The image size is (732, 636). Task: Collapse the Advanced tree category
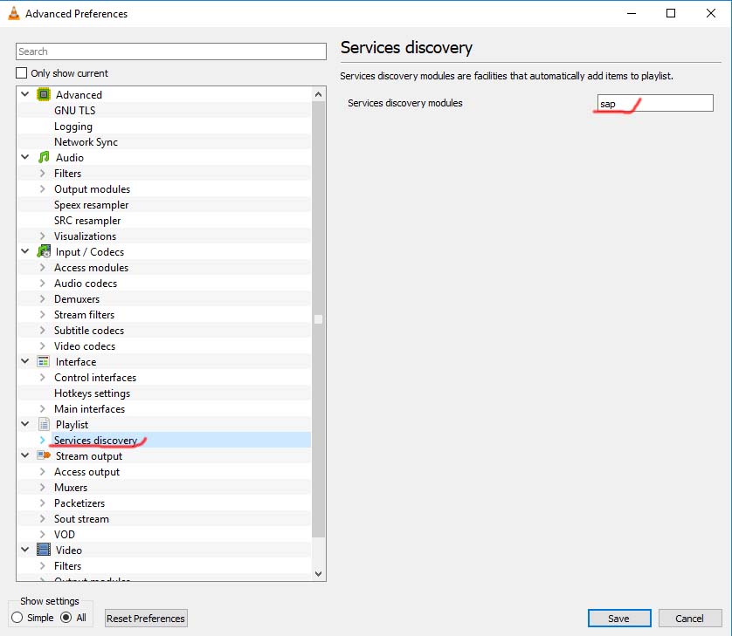coord(25,94)
